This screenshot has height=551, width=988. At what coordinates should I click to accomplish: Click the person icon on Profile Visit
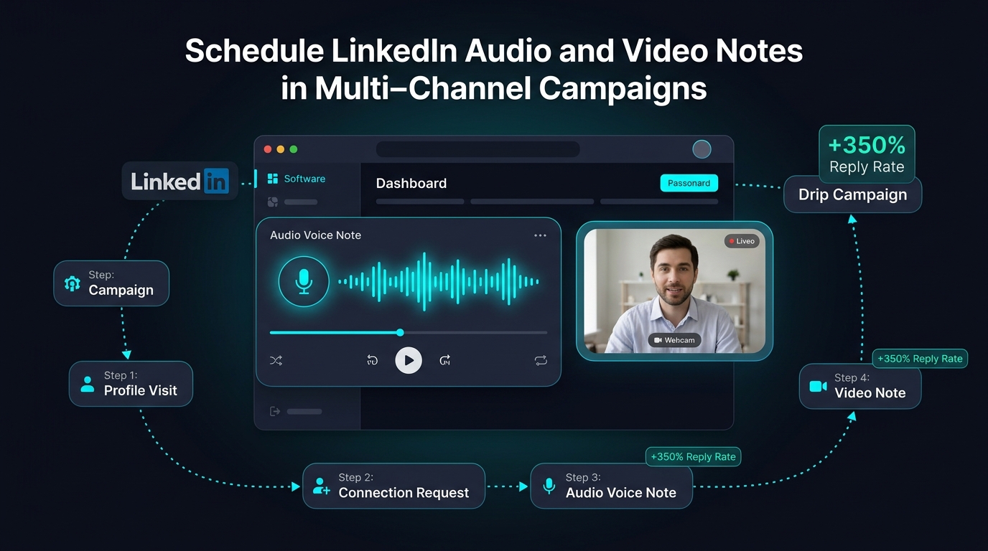click(x=88, y=384)
